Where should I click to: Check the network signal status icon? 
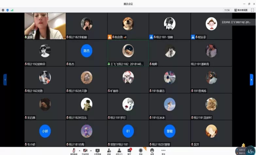pyautogui.click(x=12, y=10)
